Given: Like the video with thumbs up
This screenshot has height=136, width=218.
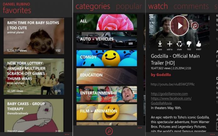Looking at the screenshot, I should click(199, 46).
